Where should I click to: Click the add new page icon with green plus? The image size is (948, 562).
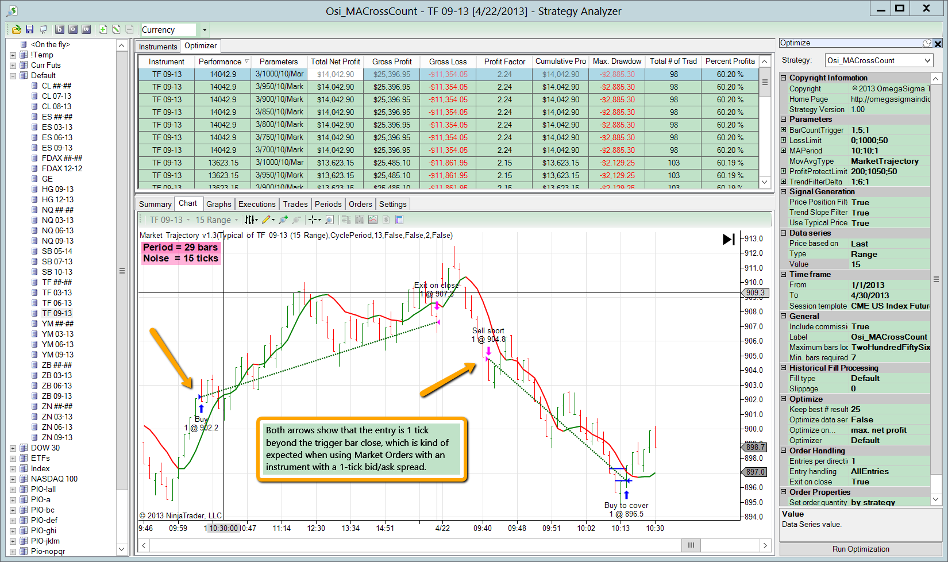(x=103, y=29)
